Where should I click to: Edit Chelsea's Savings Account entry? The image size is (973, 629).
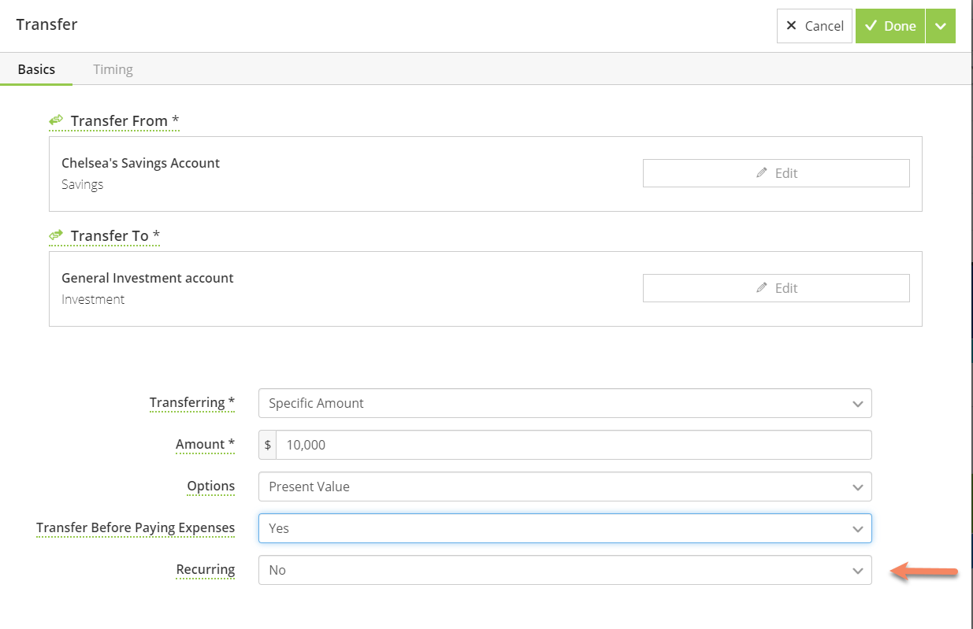click(775, 172)
